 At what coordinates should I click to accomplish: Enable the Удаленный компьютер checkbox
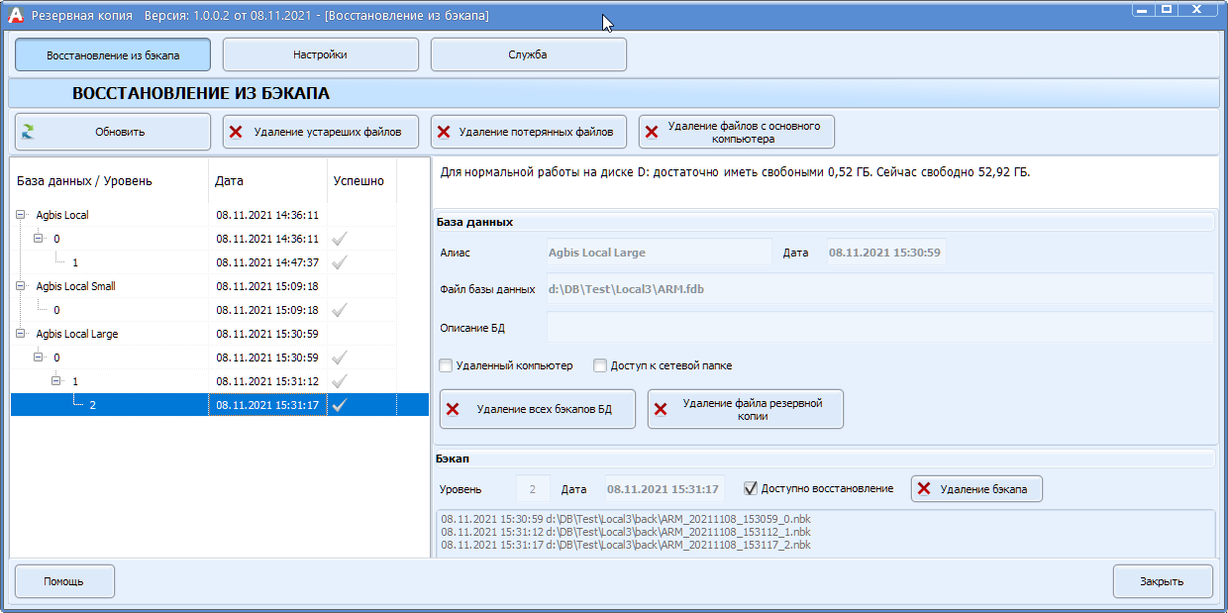pos(446,365)
